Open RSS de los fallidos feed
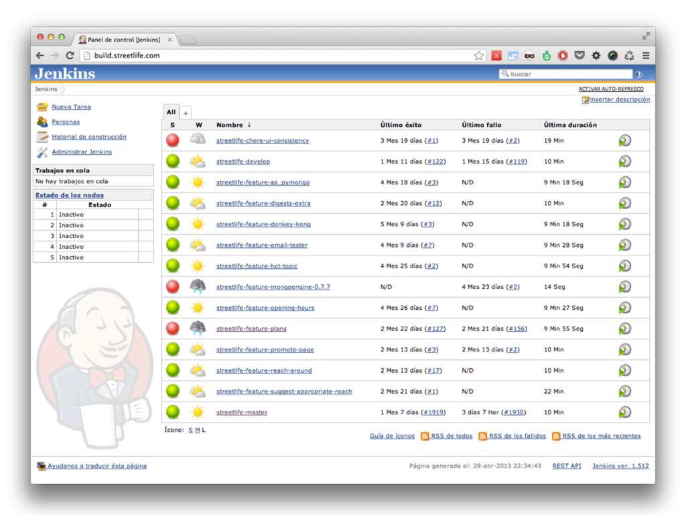 (x=517, y=436)
